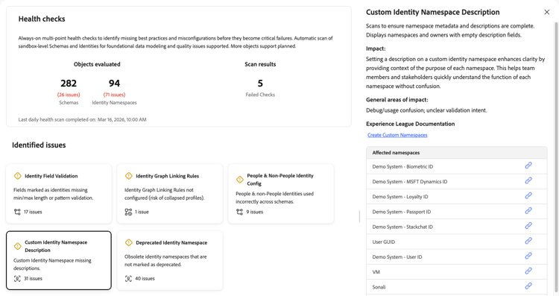Click Affected namespaces table header
Image resolution: width=559 pixels, height=296 pixels.
pos(456,153)
